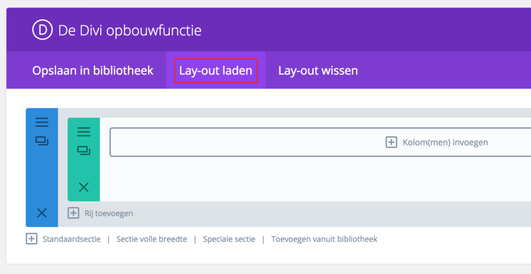Viewport: 531px width, 274px height.
Task: Click the Kolom(men) invoegen text
Action: [x=445, y=142]
